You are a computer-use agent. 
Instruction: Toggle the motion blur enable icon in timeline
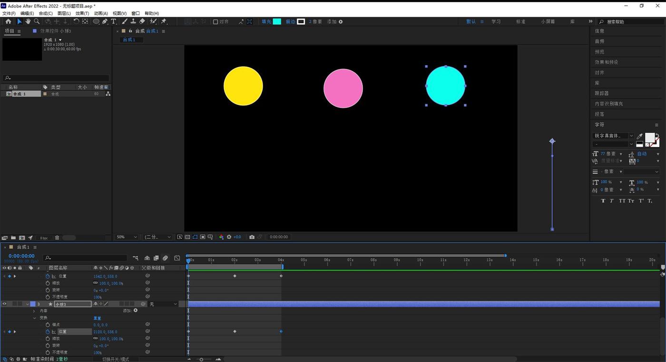tap(165, 258)
